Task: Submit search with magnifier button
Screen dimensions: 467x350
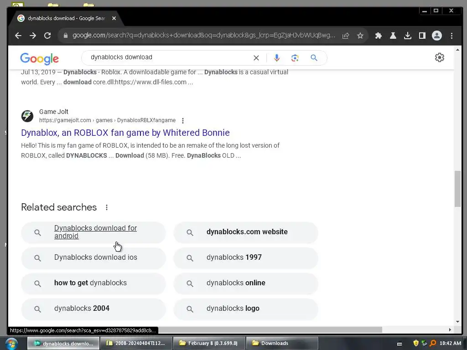Action: click(x=314, y=58)
